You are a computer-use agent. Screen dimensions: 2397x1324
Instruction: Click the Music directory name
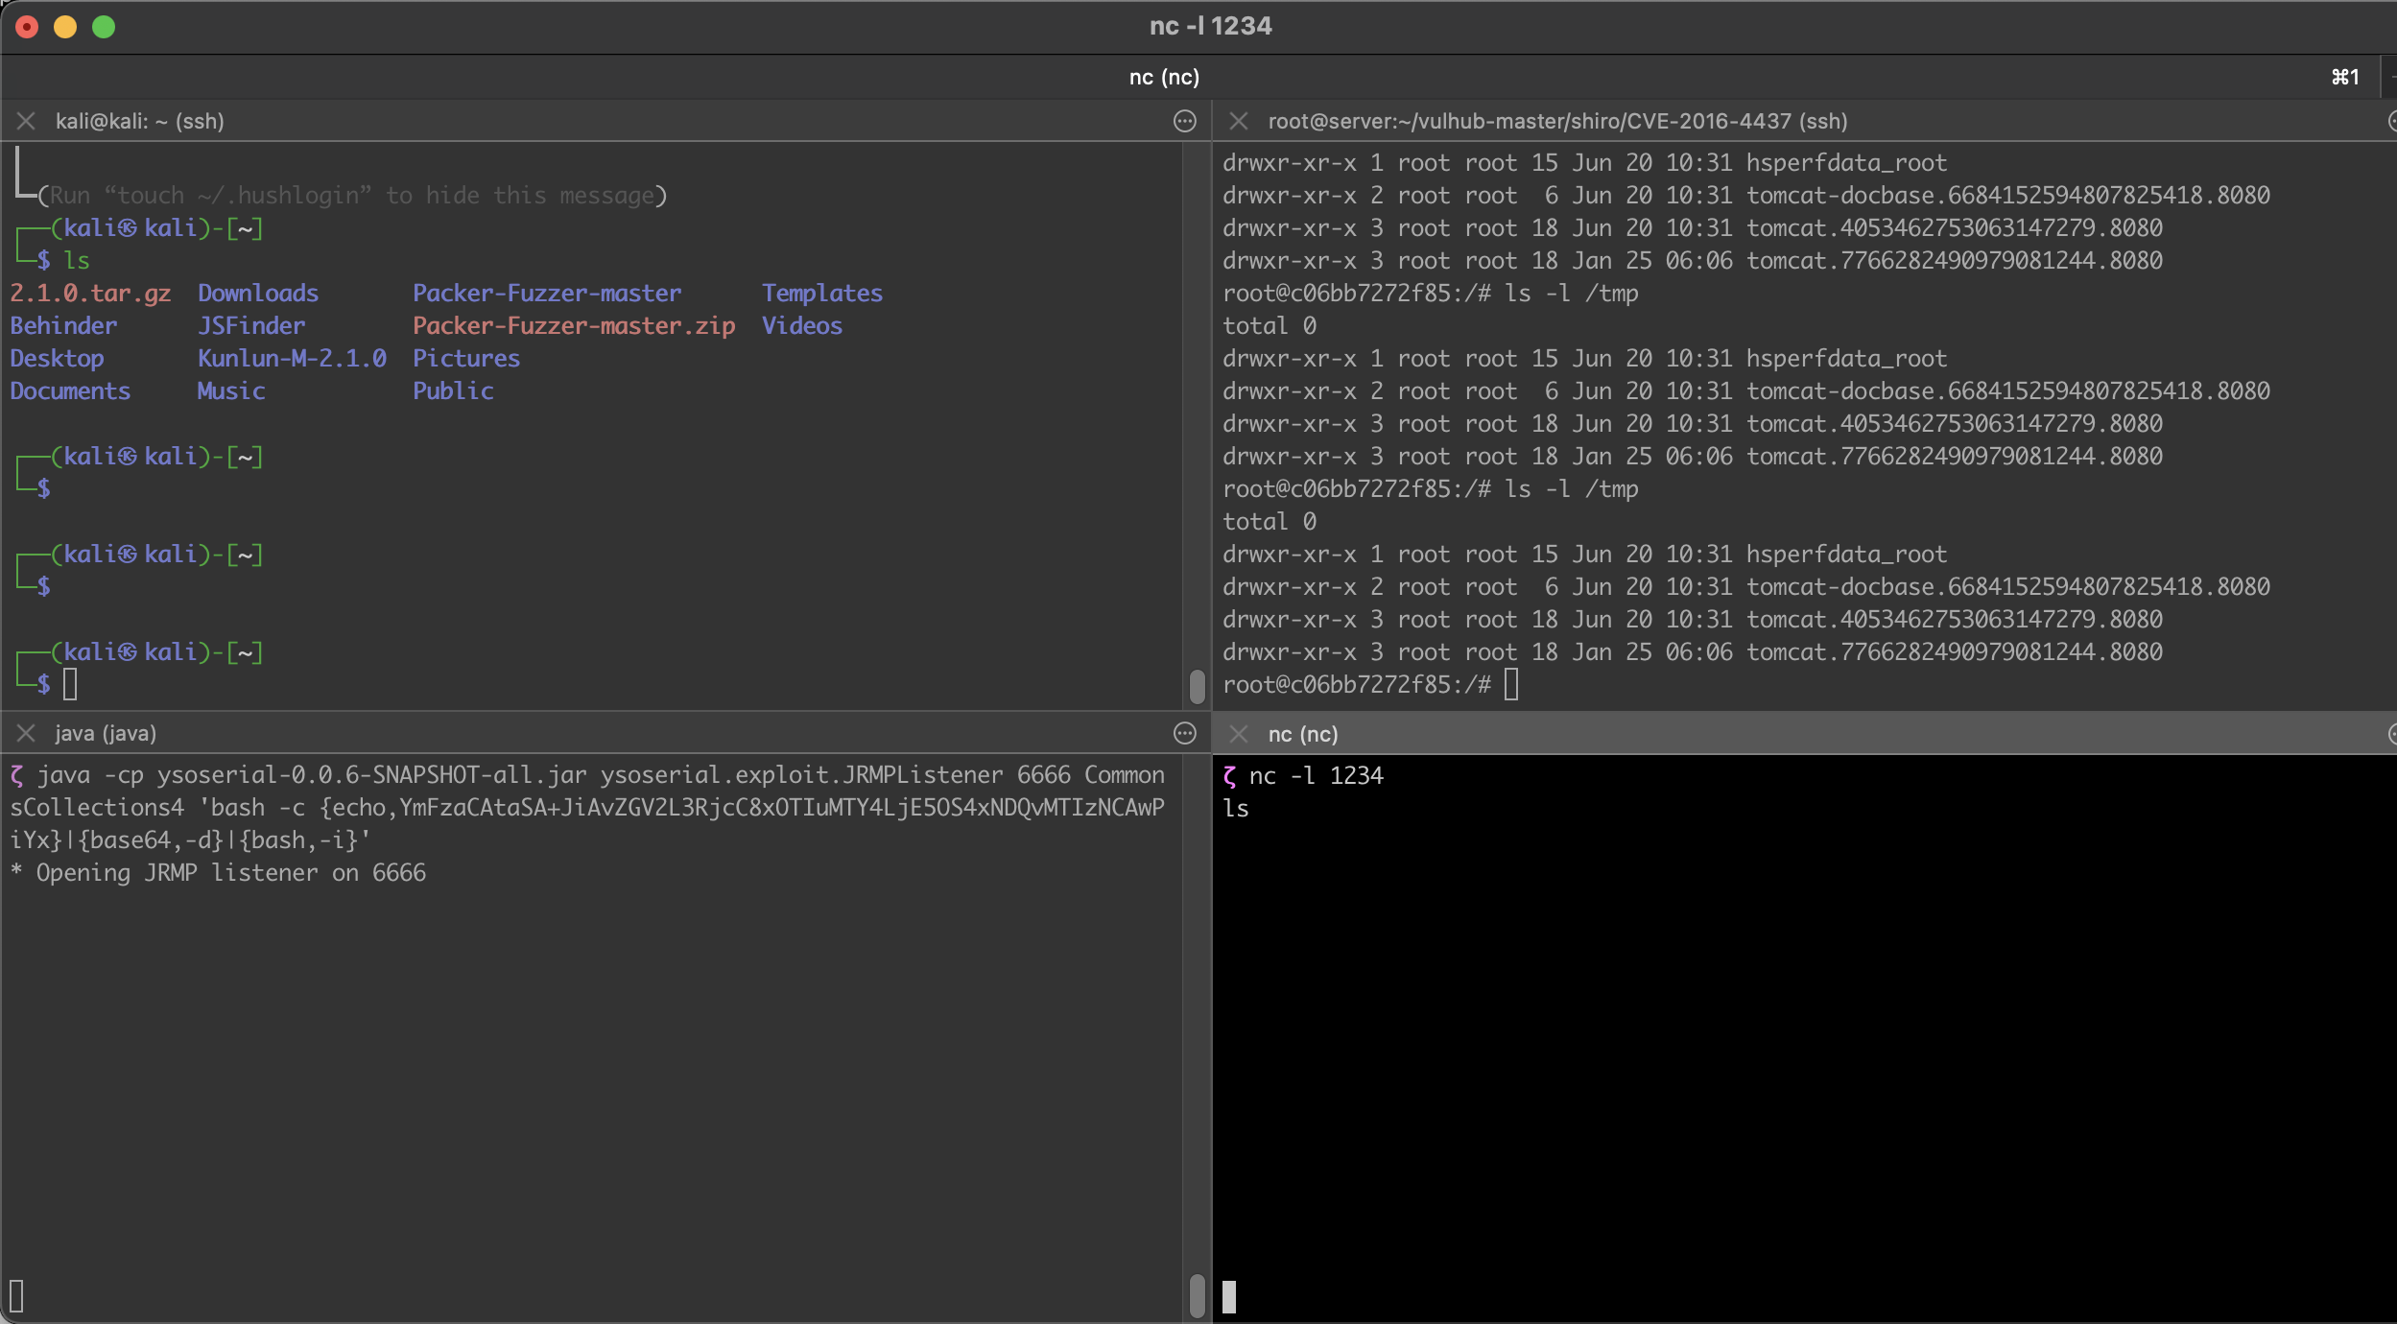(x=231, y=390)
